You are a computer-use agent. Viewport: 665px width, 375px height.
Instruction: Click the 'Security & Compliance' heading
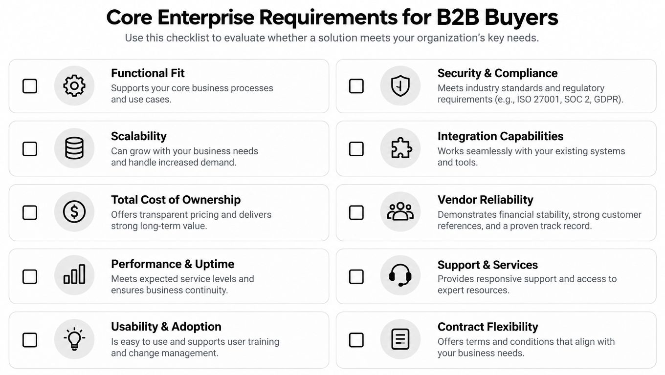[x=497, y=73]
